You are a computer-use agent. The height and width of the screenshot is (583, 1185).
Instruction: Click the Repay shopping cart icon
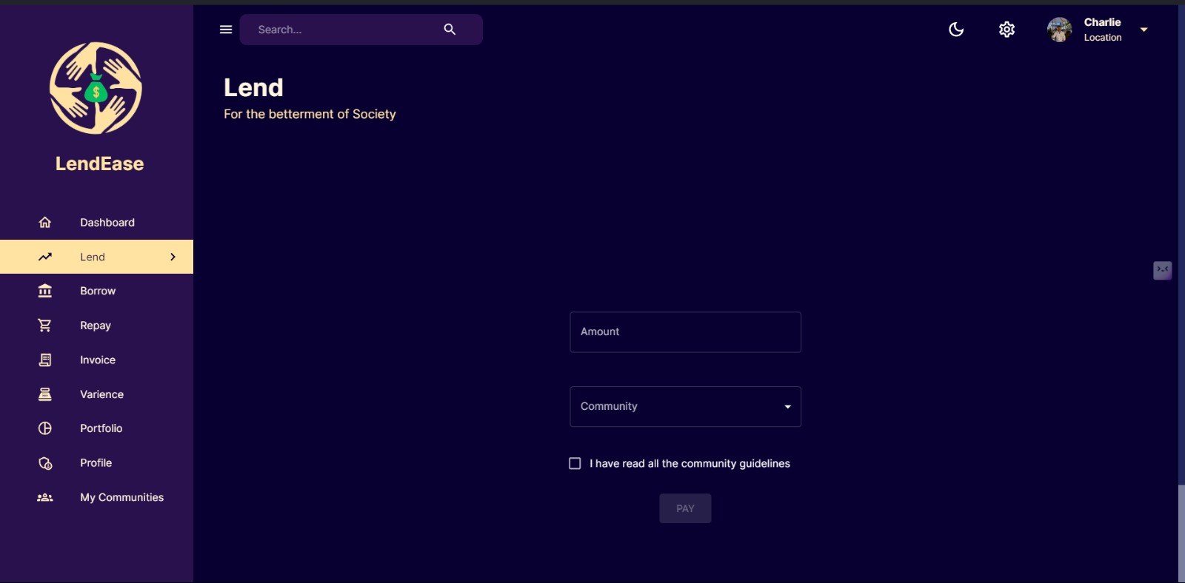[45, 326]
